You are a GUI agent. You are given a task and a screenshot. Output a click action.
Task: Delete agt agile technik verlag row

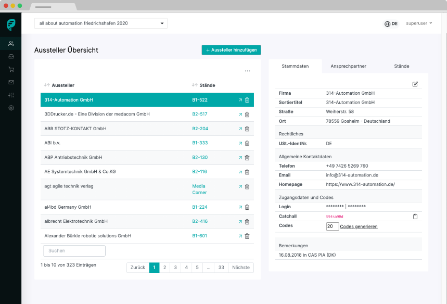[x=247, y=186]
